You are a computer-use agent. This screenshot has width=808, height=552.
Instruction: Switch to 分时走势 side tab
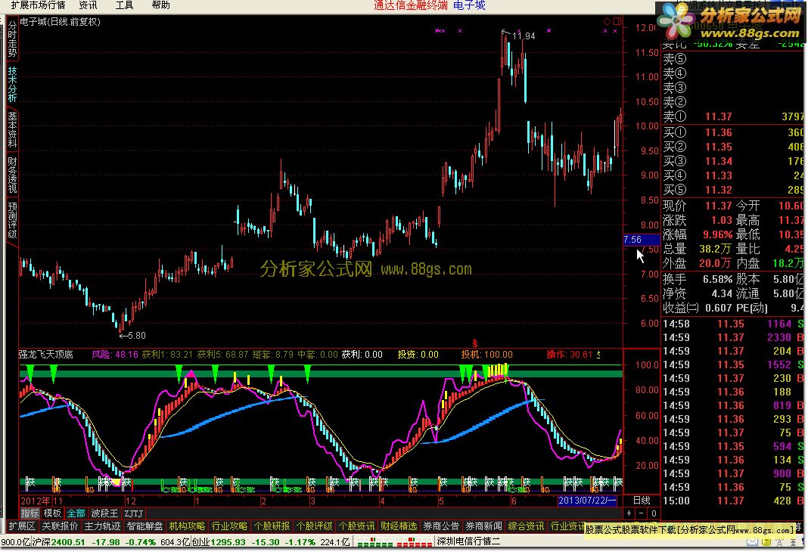[12, 39]
